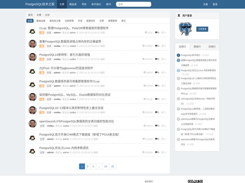Go to pagination page 3
Viewport: 245px width, 183px height.
point(93,166)
